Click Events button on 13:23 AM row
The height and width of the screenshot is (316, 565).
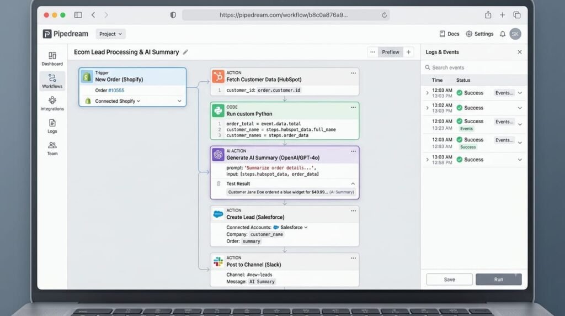pos(504,122)
